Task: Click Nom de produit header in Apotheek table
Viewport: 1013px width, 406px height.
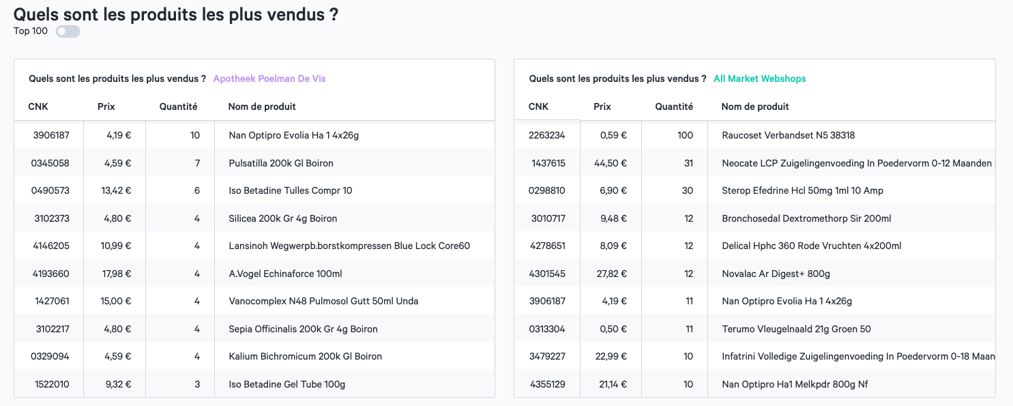Action: point(262,106)
